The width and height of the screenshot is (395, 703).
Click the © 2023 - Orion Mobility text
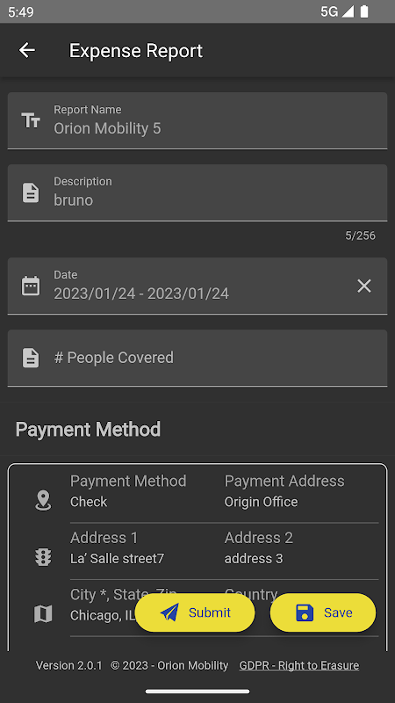point(169,665)
